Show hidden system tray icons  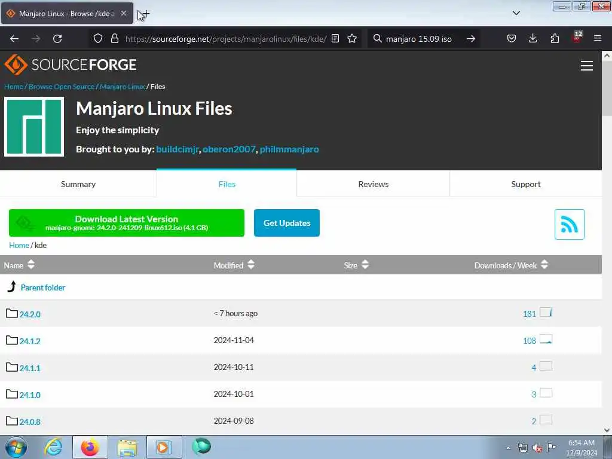(508, 448)
